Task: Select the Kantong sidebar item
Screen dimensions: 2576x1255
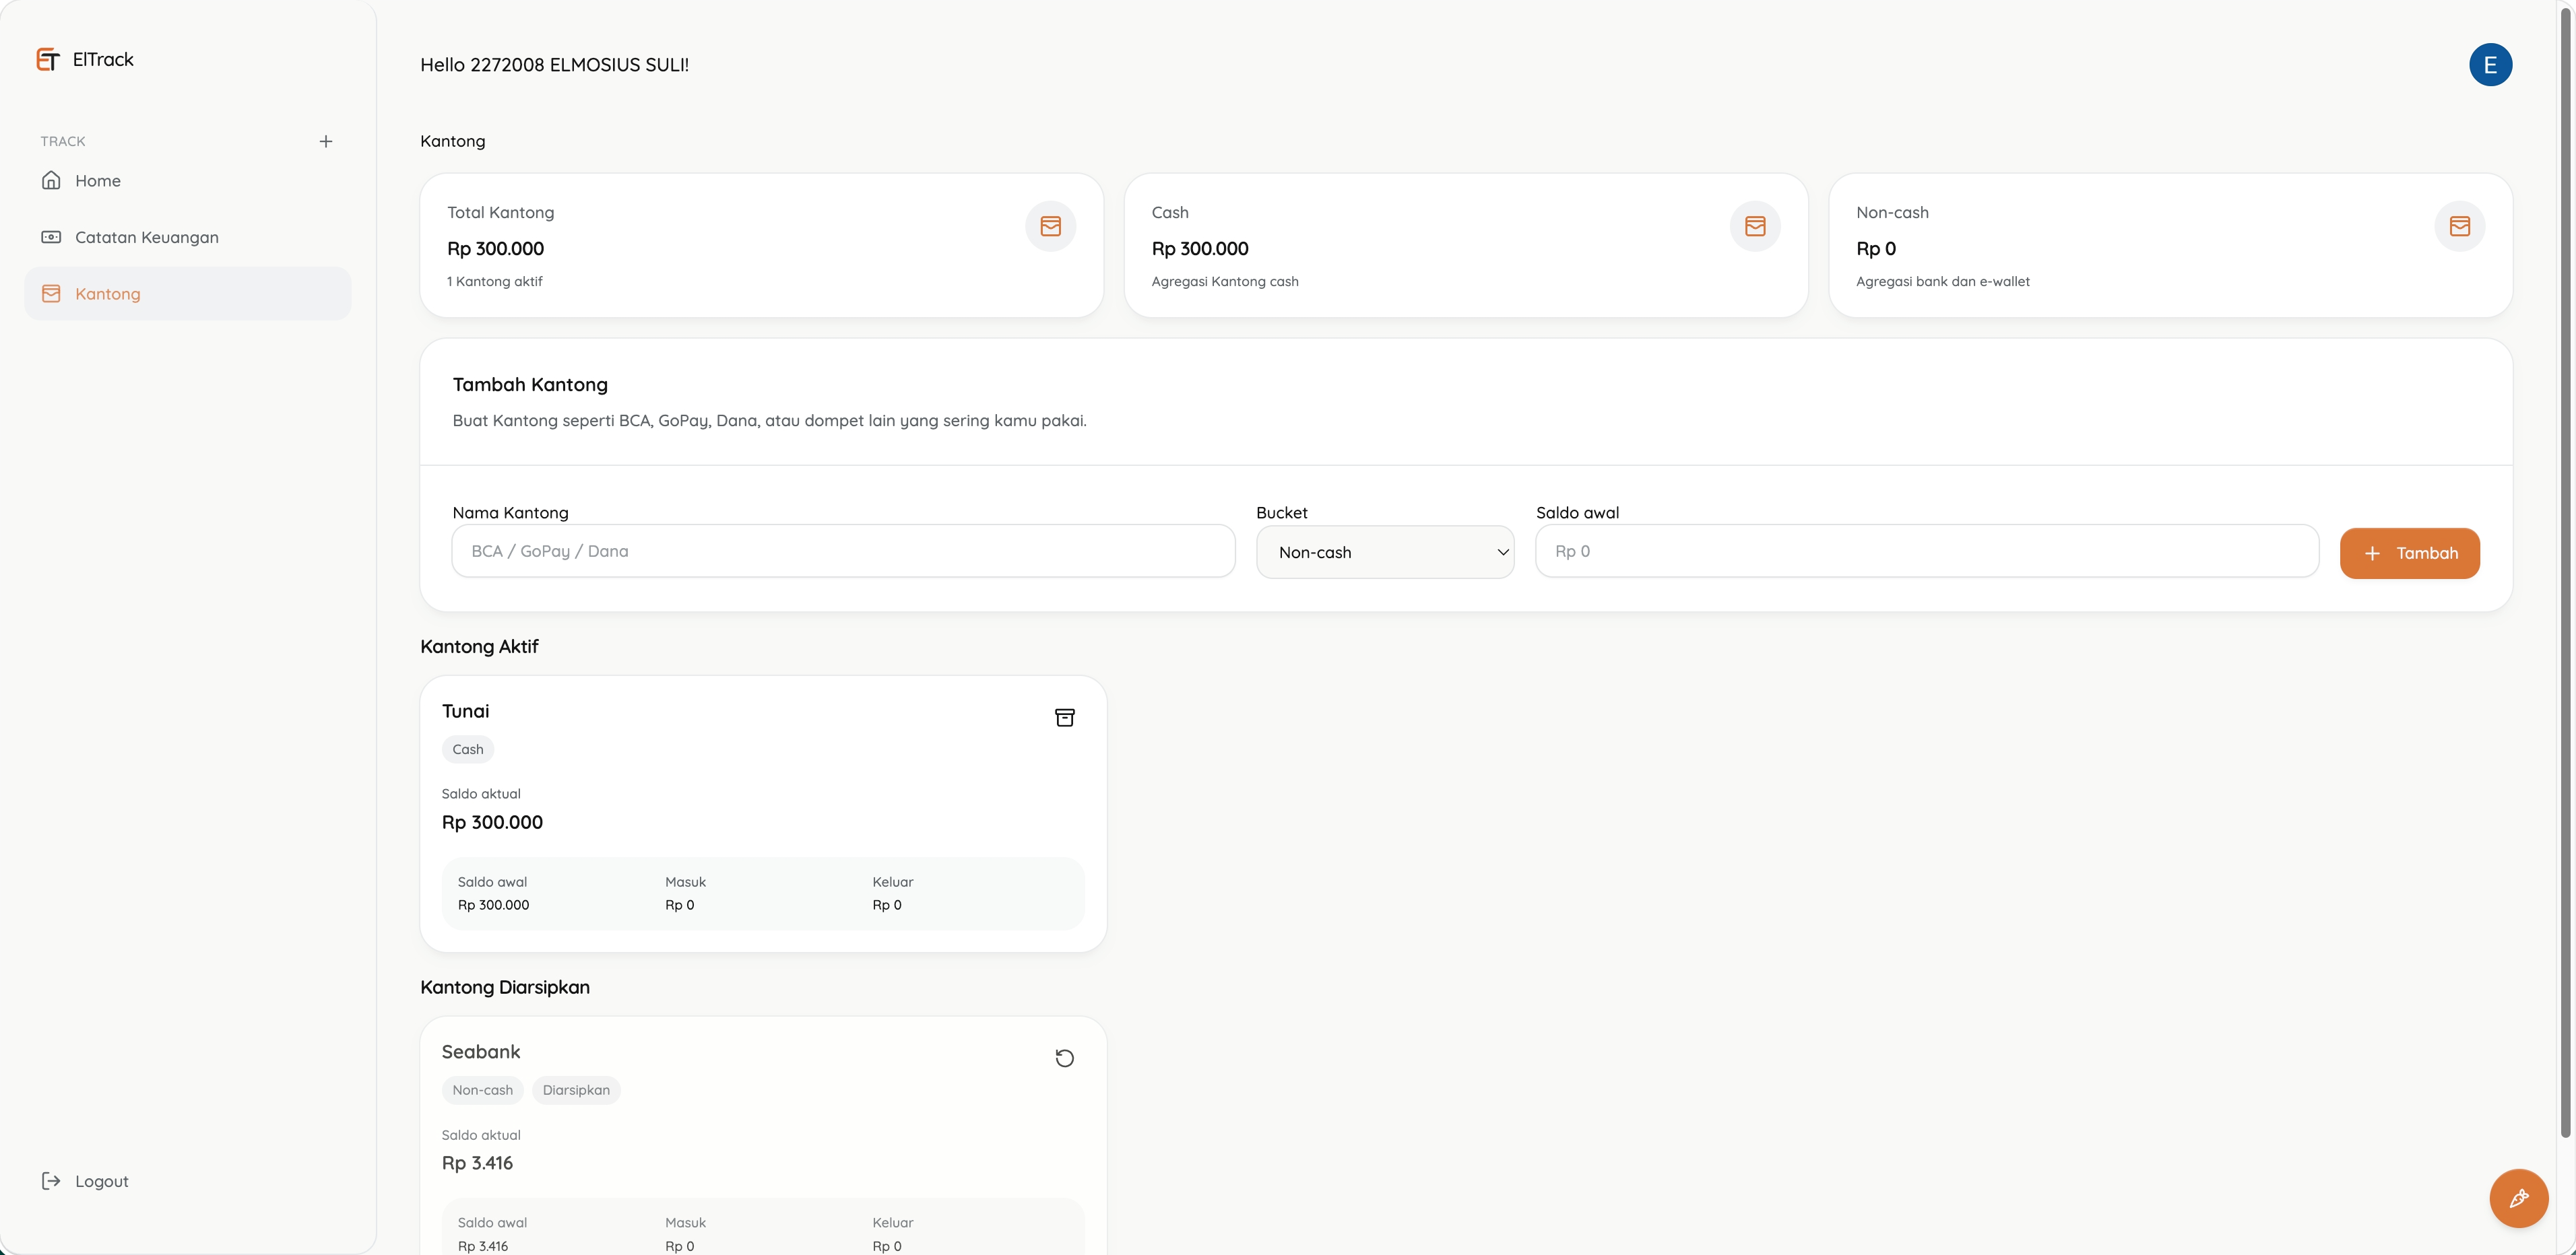Action: click(x=188, y=294)
